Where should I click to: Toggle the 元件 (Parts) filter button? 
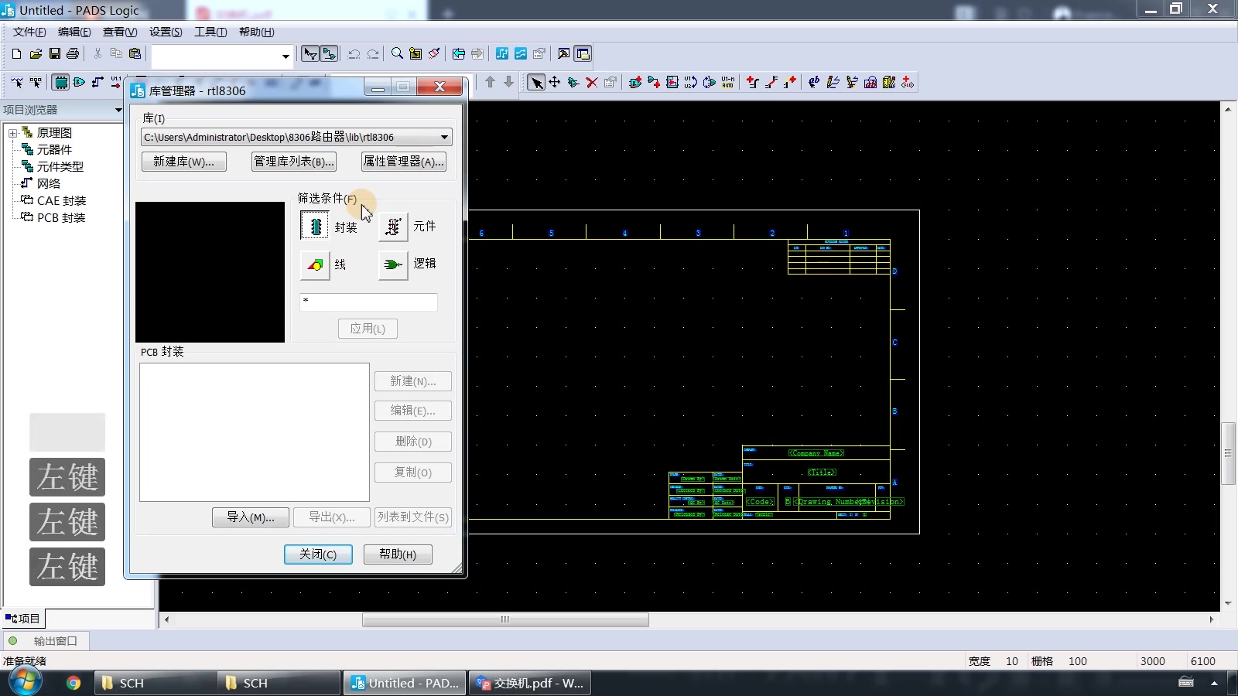(x=393, y=226)
